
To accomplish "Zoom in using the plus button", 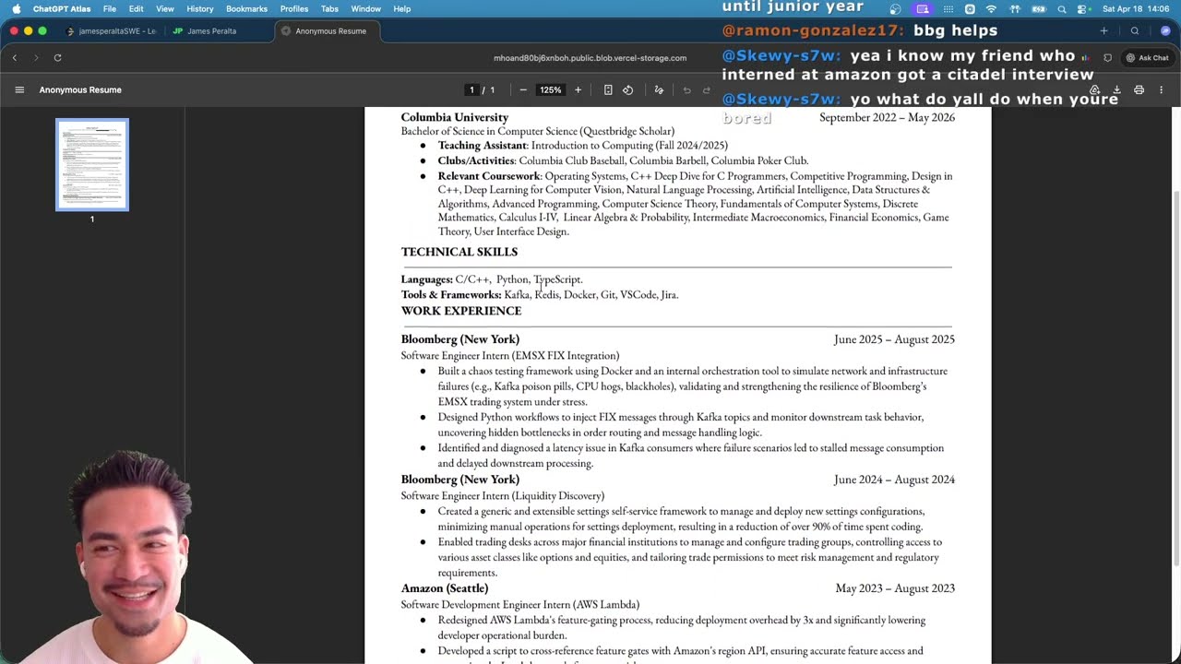I will 579,89.
